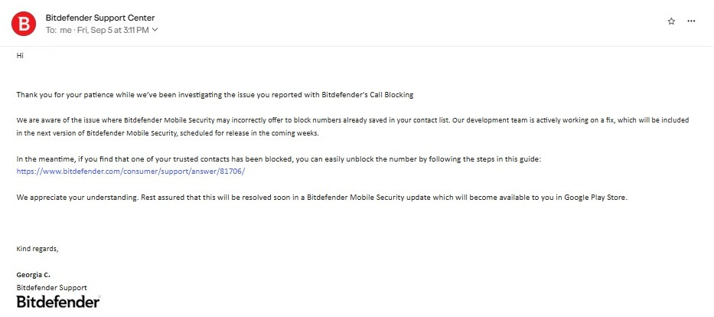The image size is (714, 317).
Task: Click the 'Thank you for your patience' sentence
Action: click(215, 95)
